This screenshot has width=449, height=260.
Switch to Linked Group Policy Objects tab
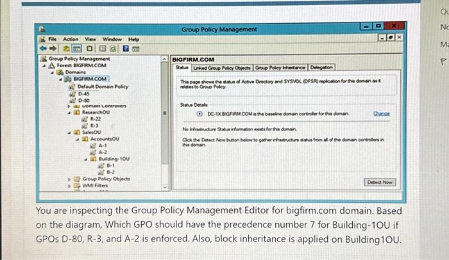[222, 68]
